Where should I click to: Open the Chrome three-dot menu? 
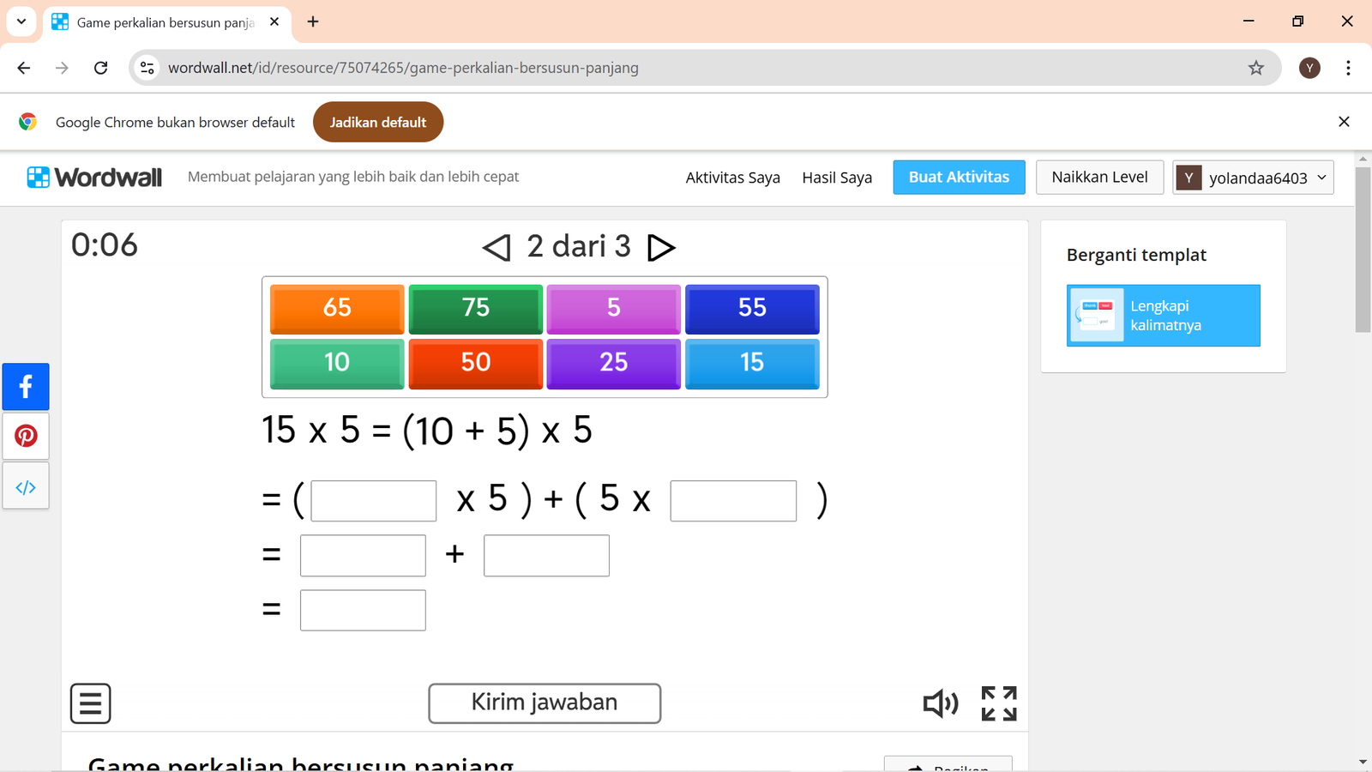point(1348,68)
